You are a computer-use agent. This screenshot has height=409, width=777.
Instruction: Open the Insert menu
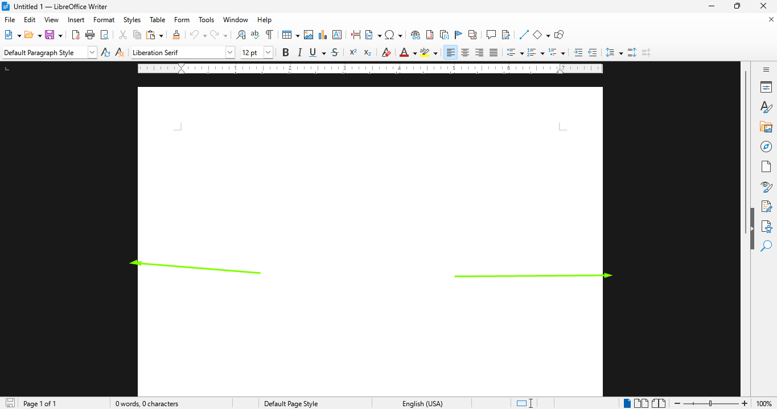76,20
